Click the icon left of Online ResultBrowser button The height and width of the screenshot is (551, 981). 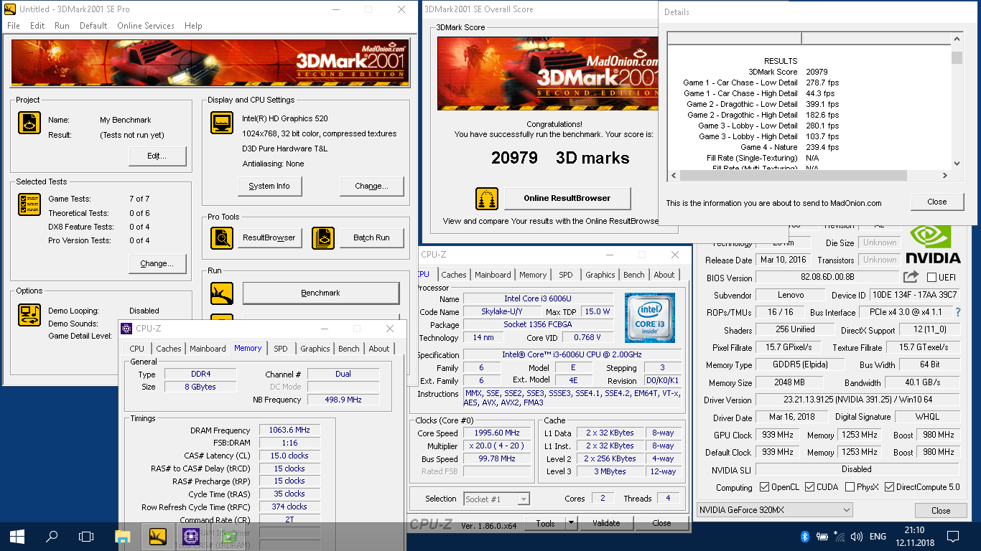(x=487, y=198)
